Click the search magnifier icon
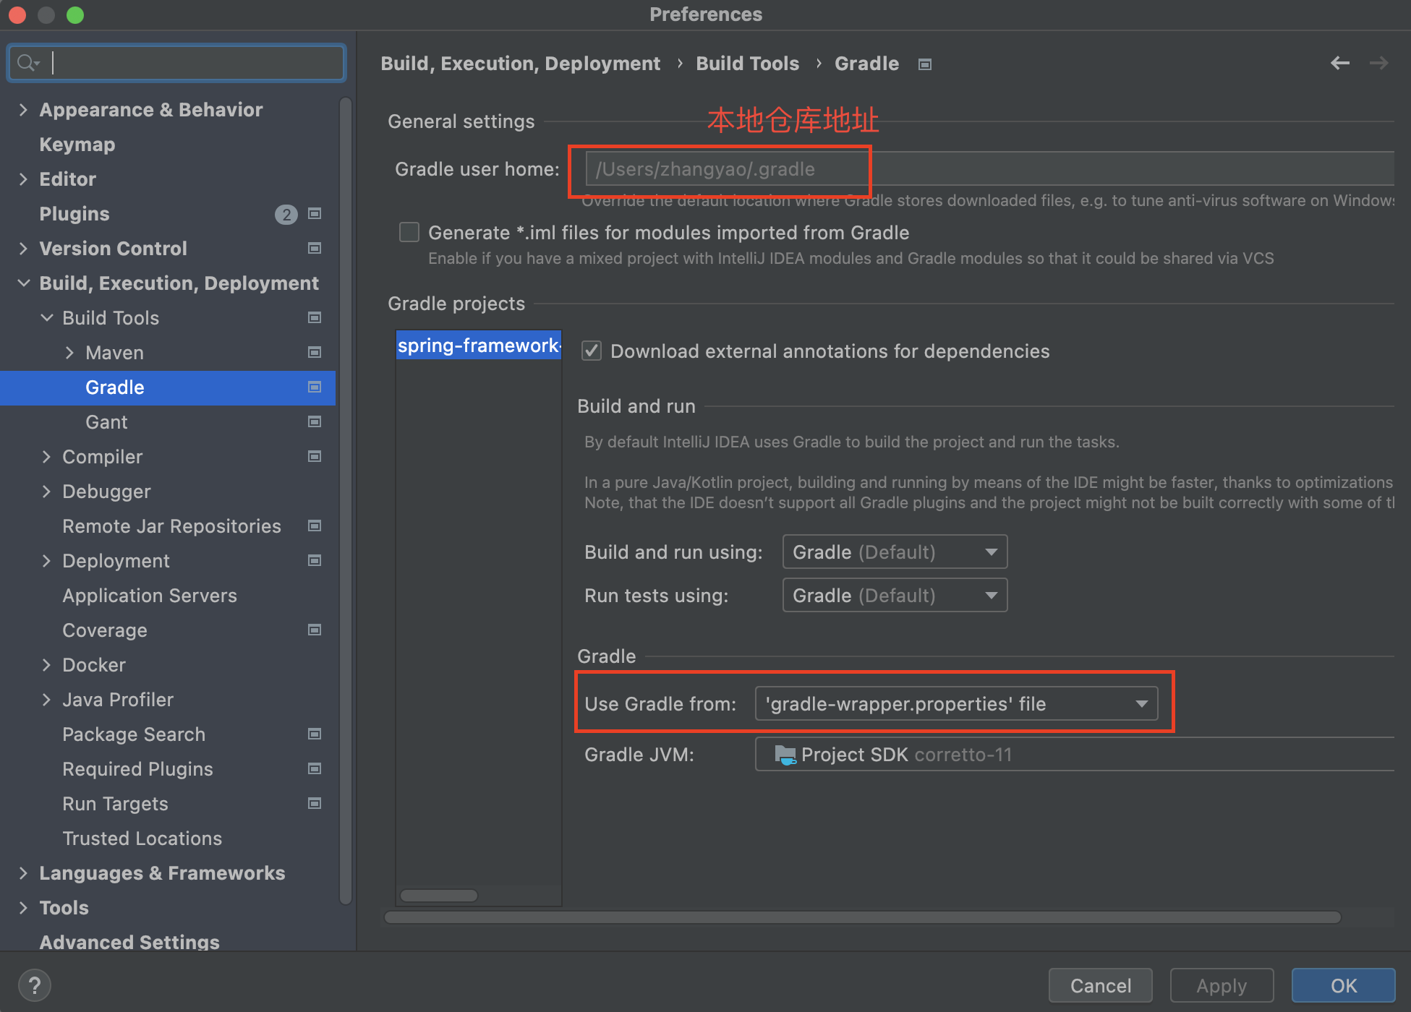The height and width of the screenshot is (1012, 1411). coord(27,63)
